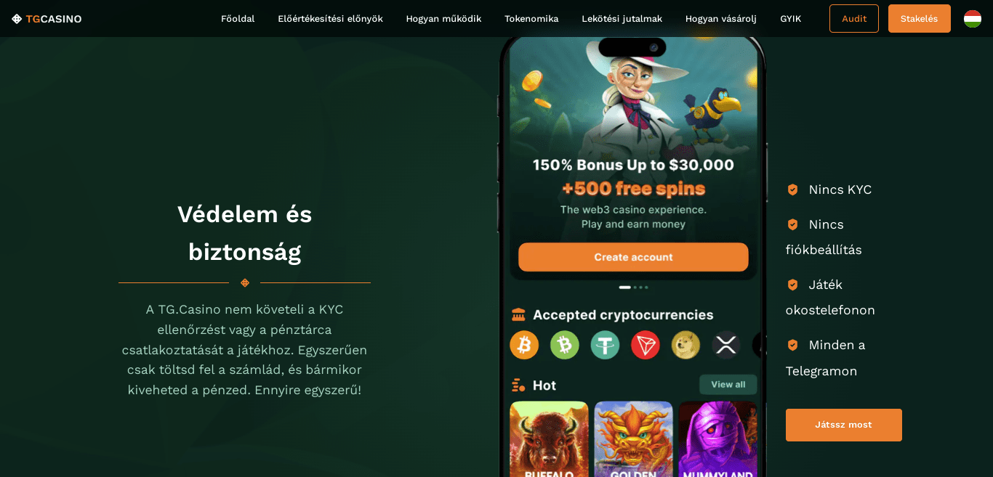The height and width of the screenshot is (477, 993).
Task: Click the red Tron icon
Action: point(646,345)
